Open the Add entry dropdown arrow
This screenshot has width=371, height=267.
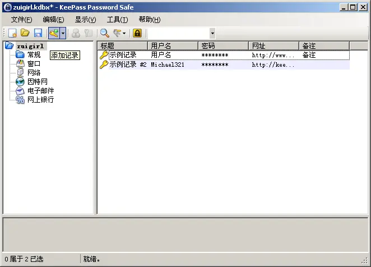pyautogui.click(x=63, y=33)
